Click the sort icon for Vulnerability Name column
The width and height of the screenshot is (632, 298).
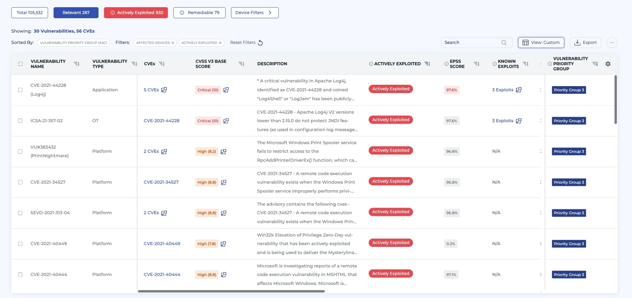tap(77, 64)
